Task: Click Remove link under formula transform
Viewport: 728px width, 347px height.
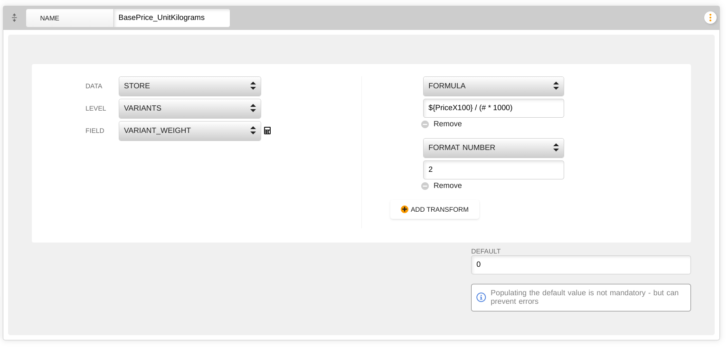Action: click(x=447, y=124)
